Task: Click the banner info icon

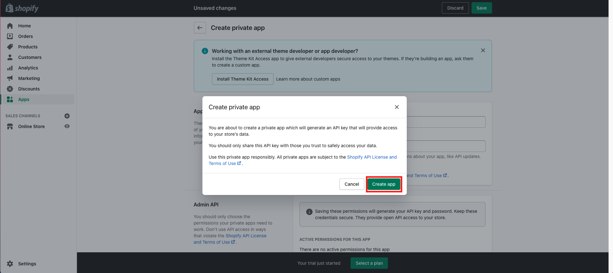Action: (x=205, y=51)
